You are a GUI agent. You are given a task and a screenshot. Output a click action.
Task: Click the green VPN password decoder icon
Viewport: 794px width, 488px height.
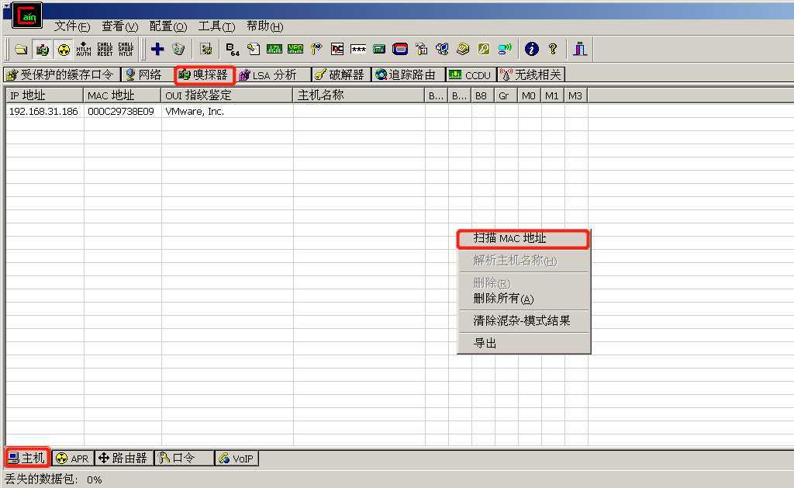pyautogui.click(x=295, y=49)
